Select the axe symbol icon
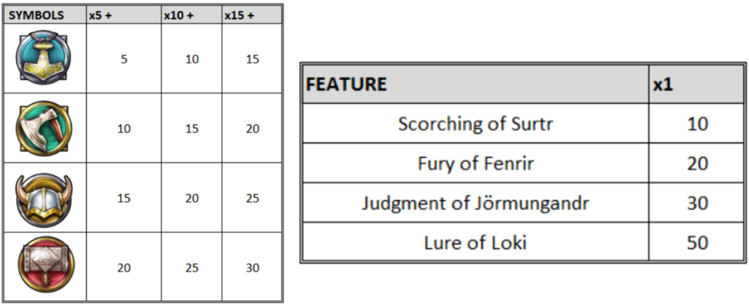This screenshot has height=306, width=749. click(44, 129)
